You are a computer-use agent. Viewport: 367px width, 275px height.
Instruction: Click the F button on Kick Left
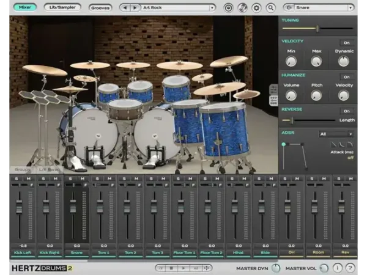coord(32,185)
